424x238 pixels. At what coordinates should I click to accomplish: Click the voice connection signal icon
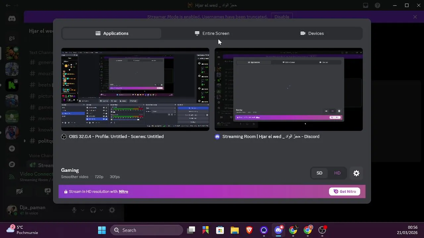[12, 177]
